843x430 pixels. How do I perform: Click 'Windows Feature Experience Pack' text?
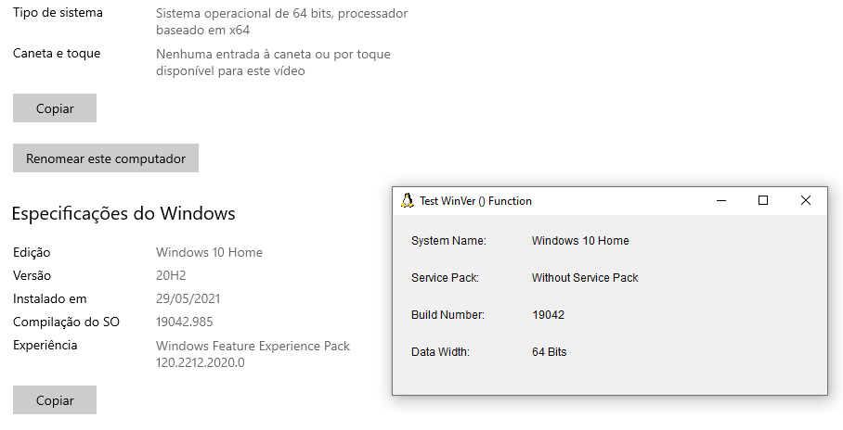coord(253,346)
